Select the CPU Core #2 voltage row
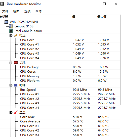Screen dimensions: 122x137 click(x=60, y=49)
